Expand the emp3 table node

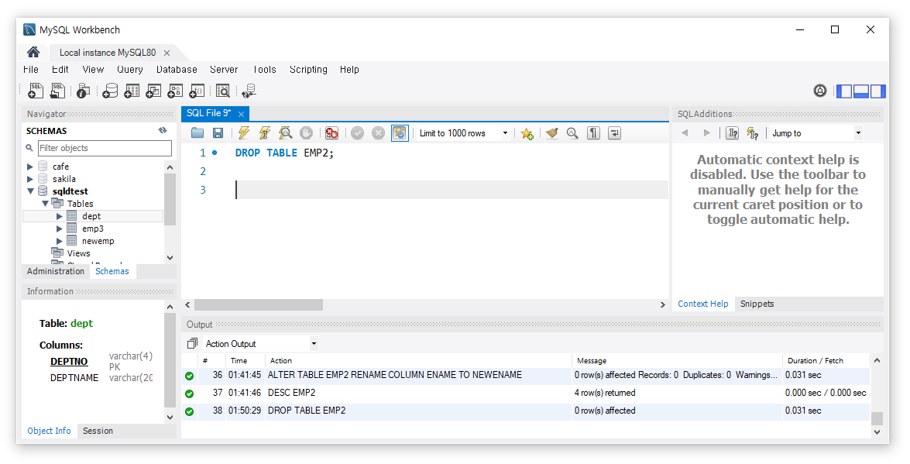click(59, 229)
